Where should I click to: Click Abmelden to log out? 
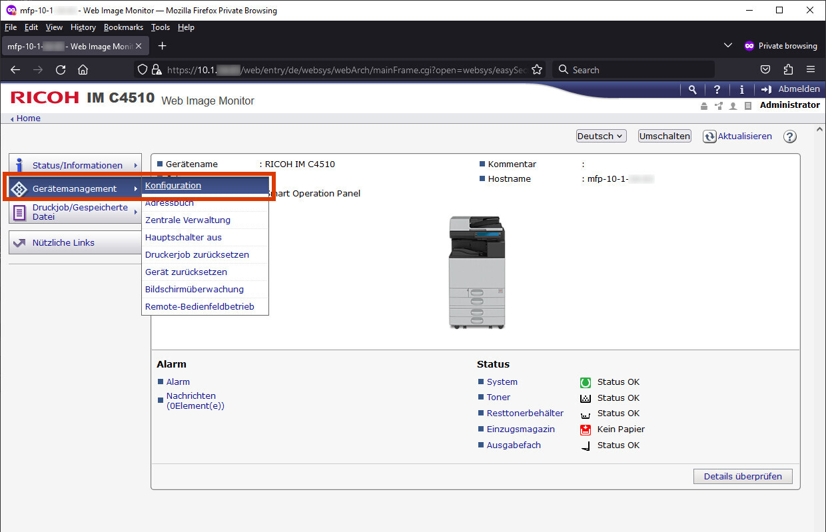pyautogui.click(x=791, y=89)
